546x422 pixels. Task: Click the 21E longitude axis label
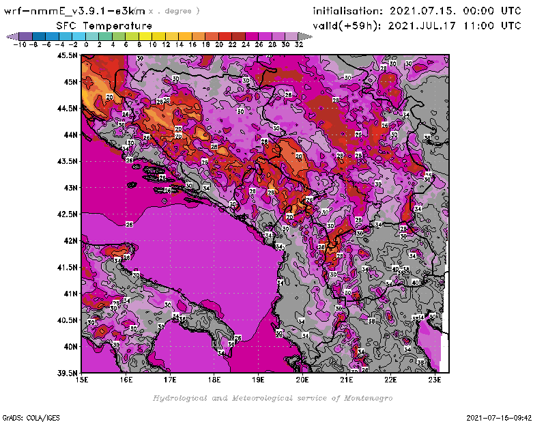coord(347,380)
